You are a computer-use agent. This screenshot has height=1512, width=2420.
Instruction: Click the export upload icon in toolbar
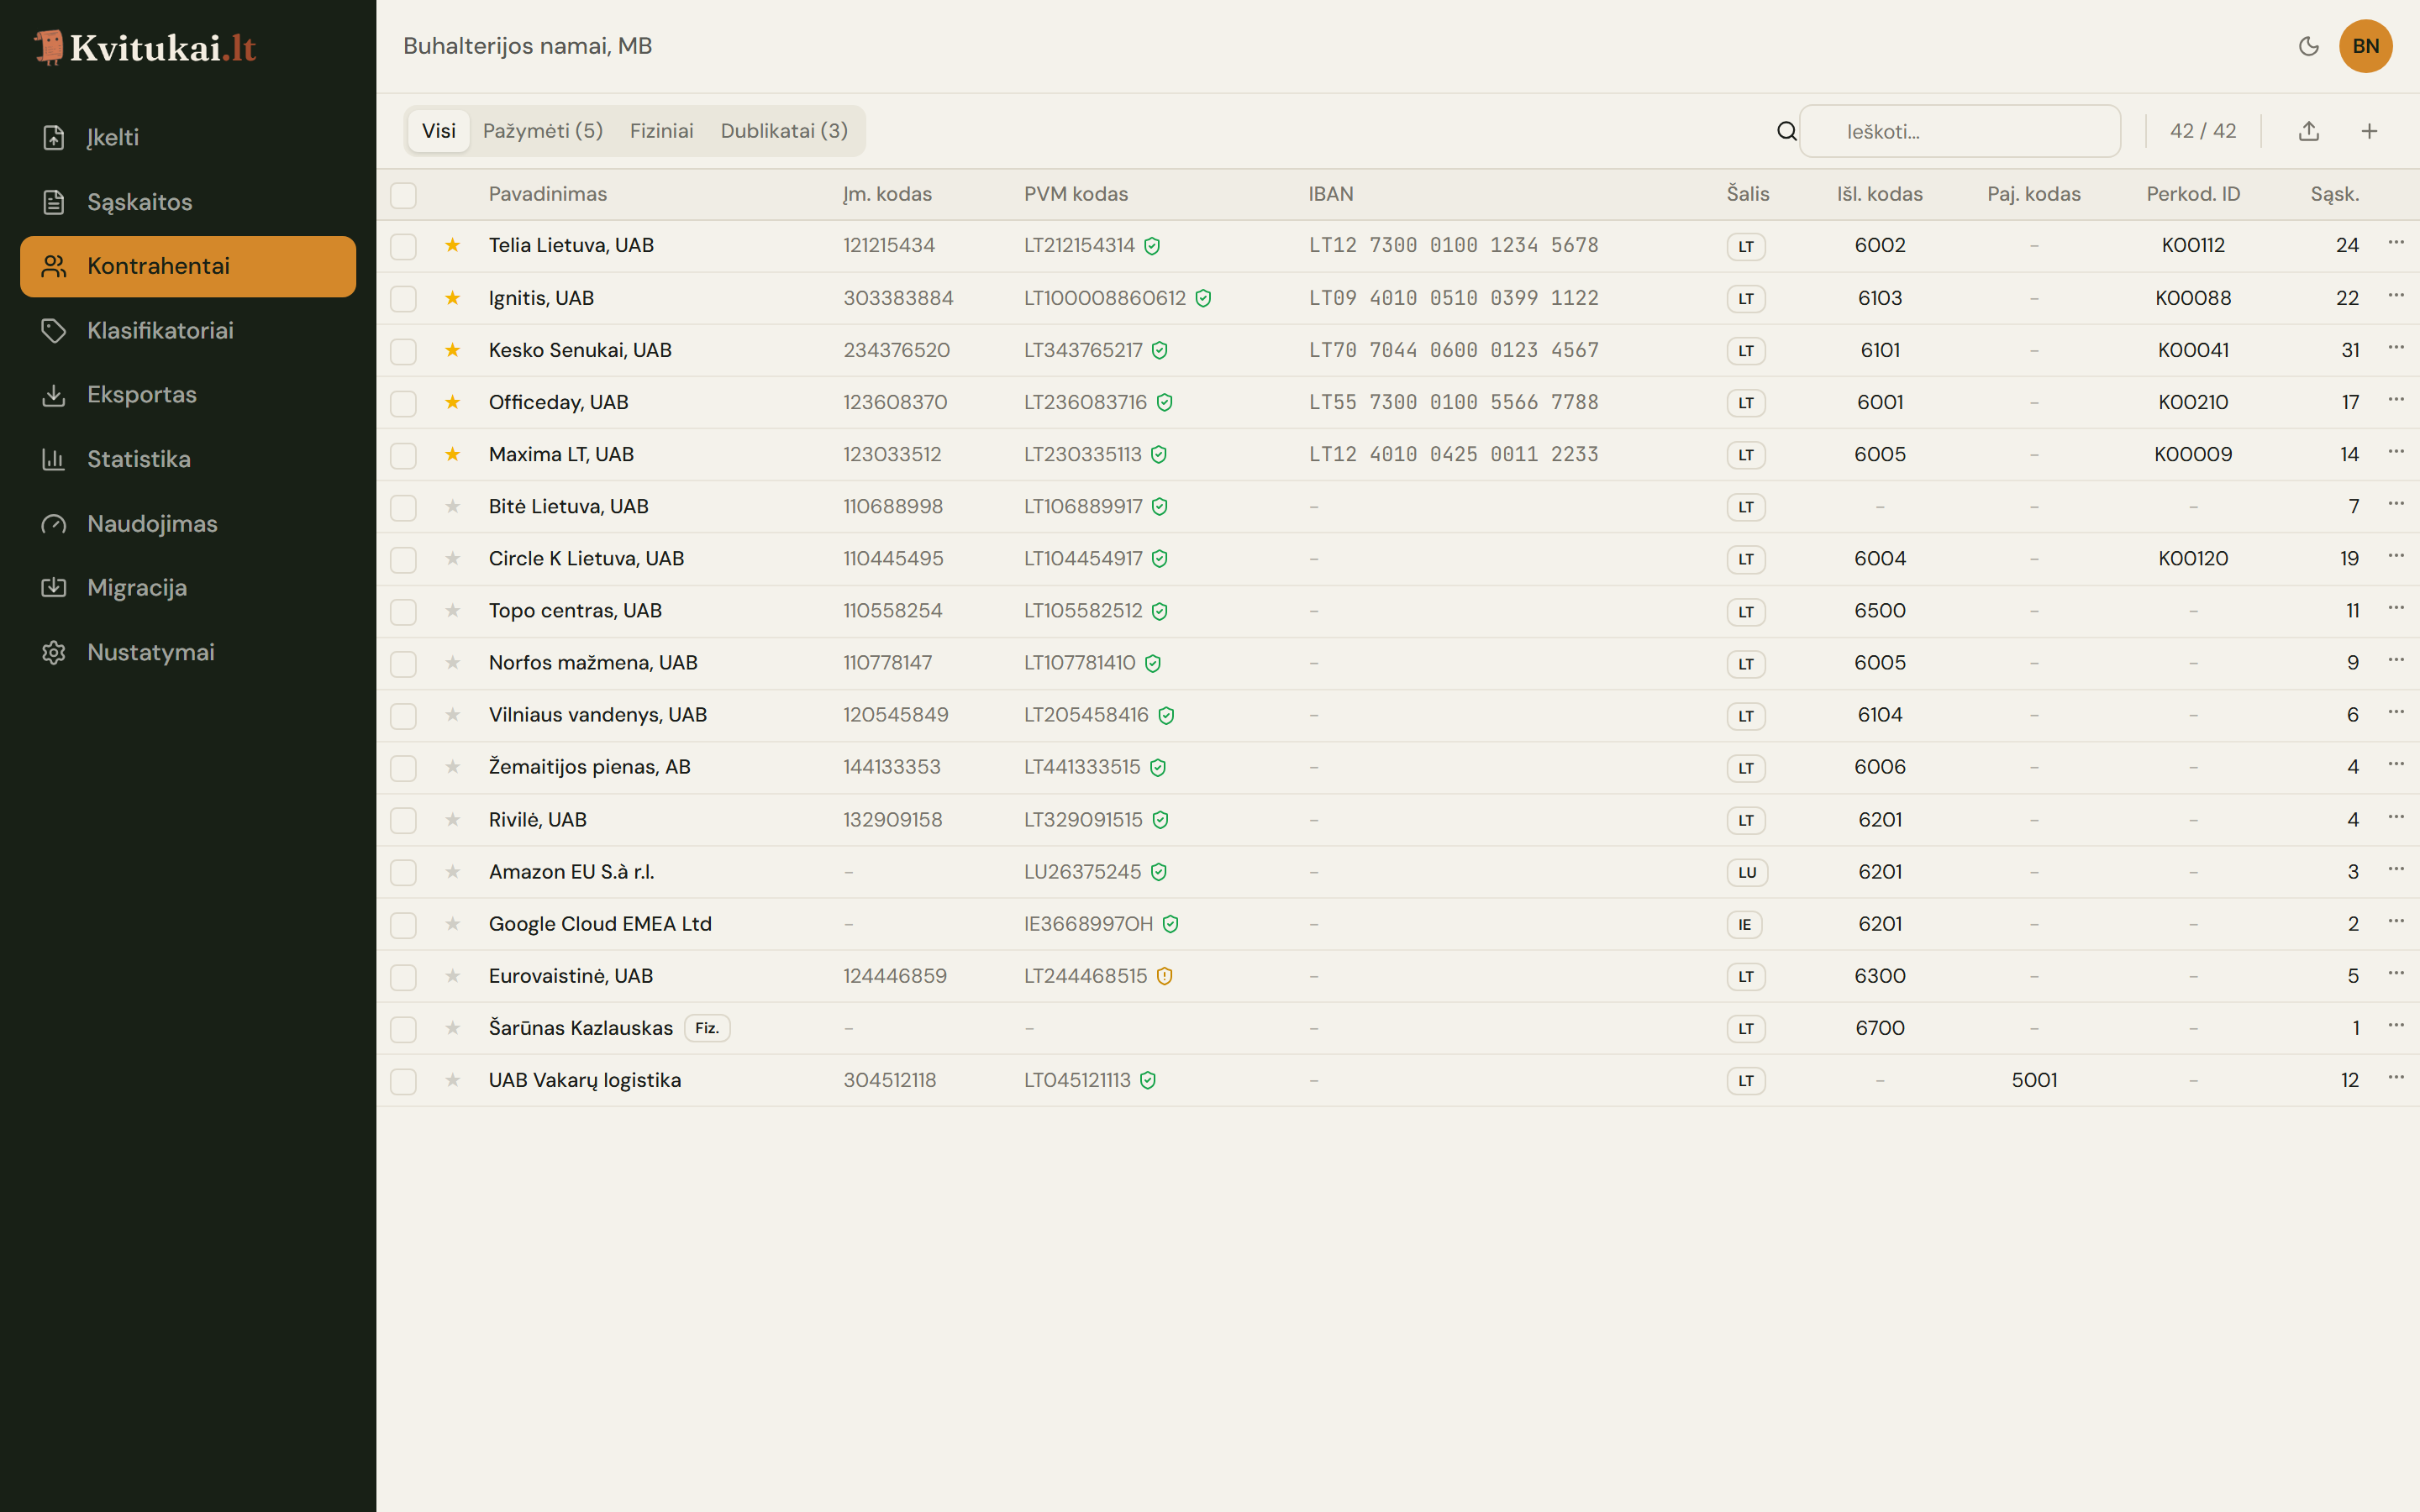[2308, 131]
